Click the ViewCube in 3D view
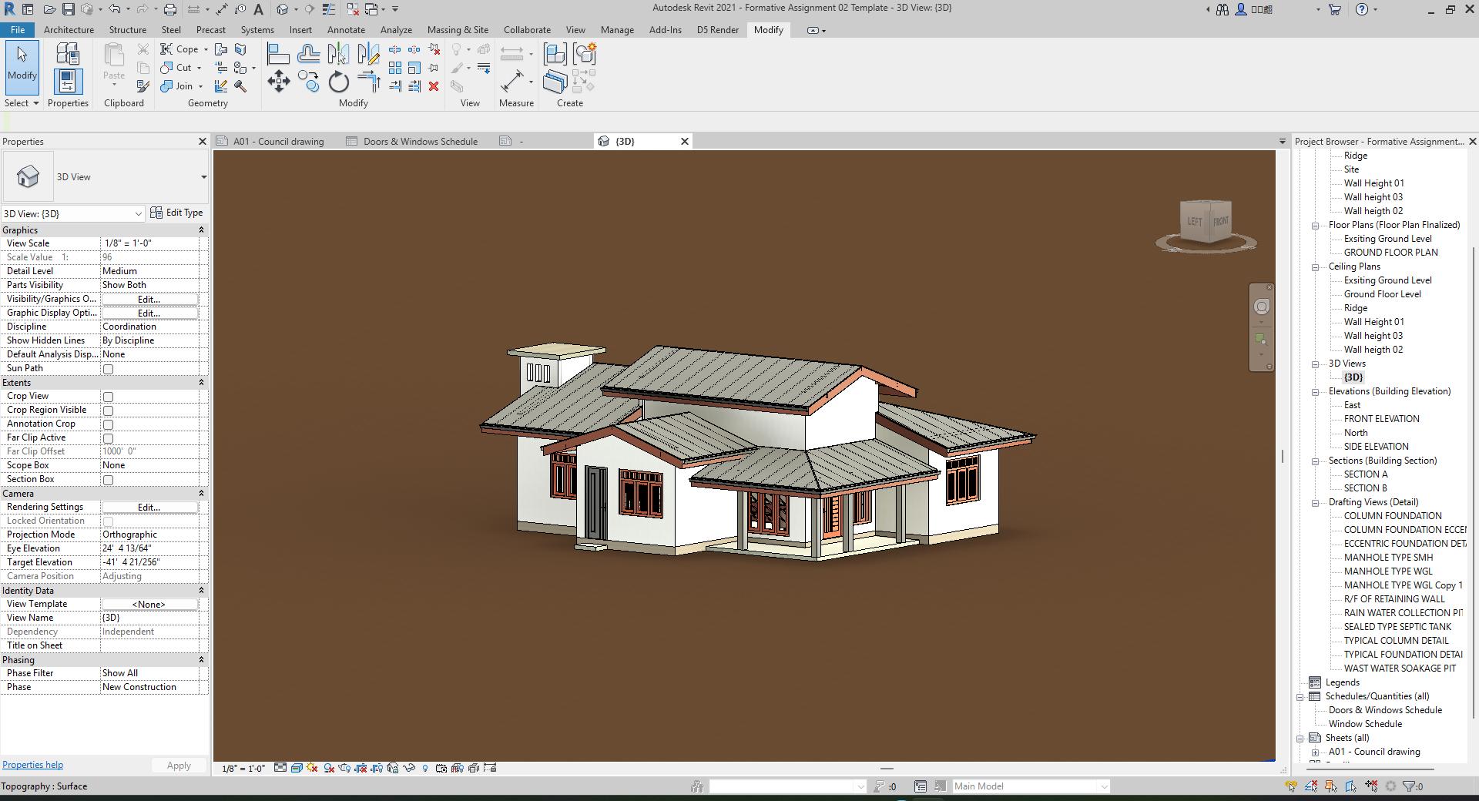This screenshot has width=1479, height=801. coord(1206,223)
